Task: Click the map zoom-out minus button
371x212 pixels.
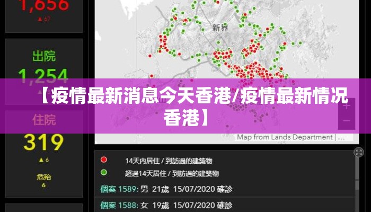Action: coord(347,121)
